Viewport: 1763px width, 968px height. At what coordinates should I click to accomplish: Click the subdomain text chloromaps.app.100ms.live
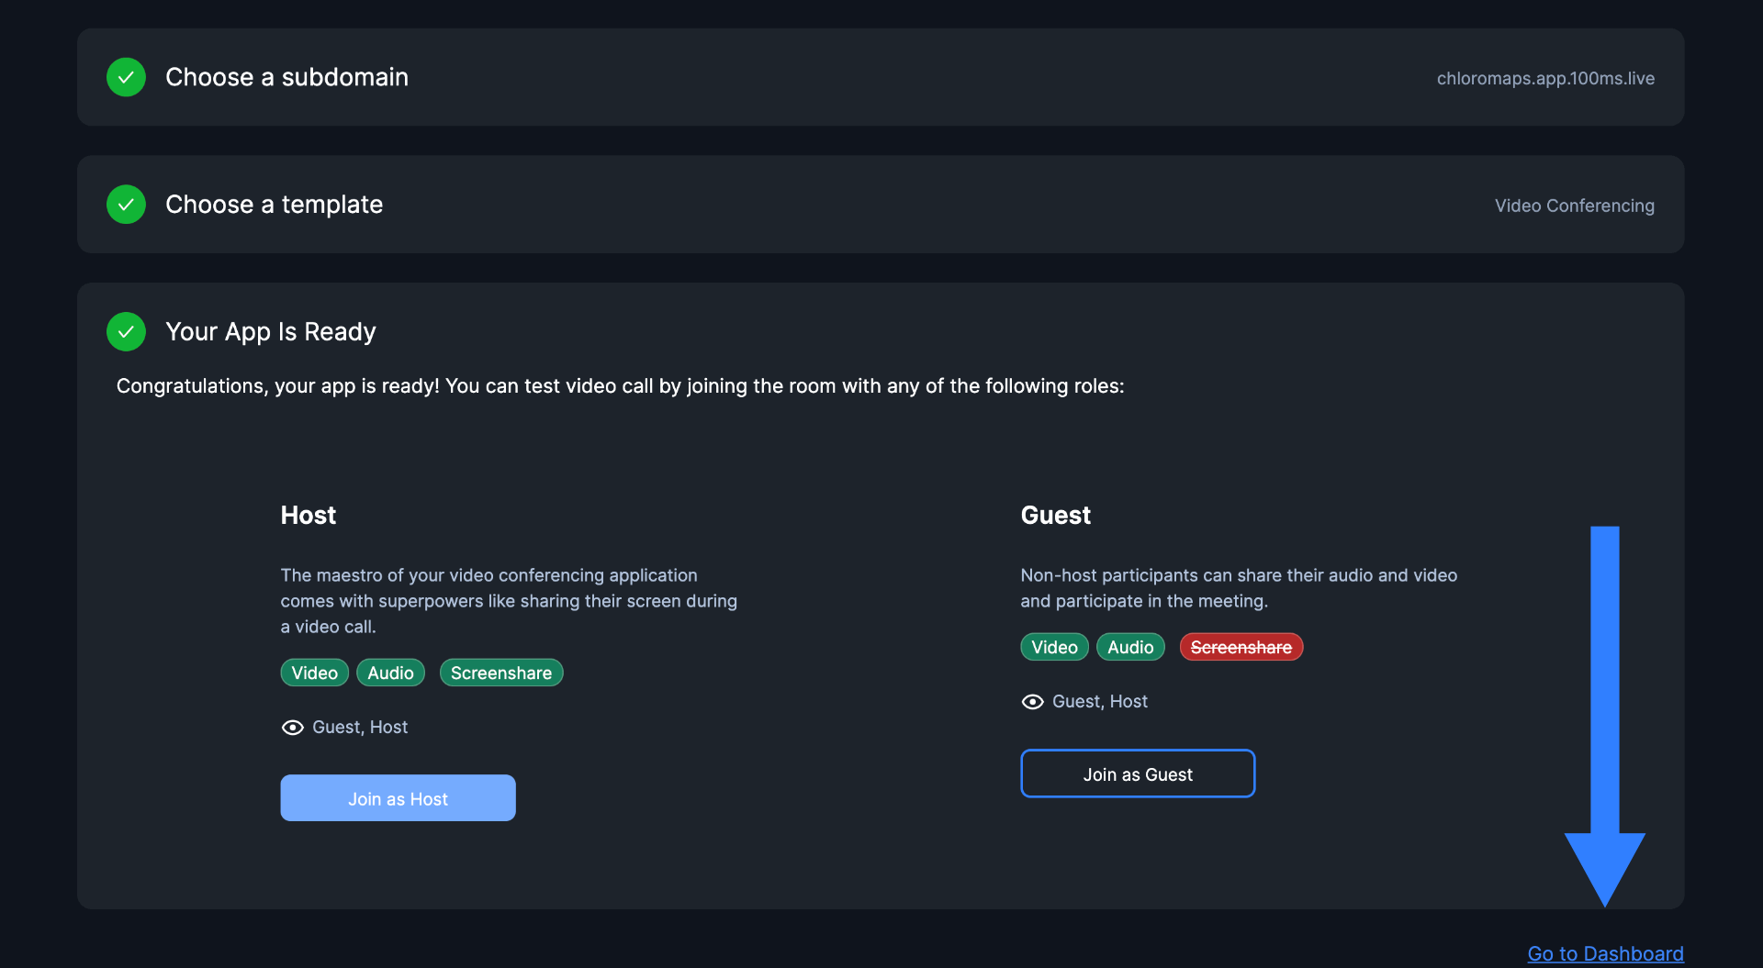(x=1545, y=79)
